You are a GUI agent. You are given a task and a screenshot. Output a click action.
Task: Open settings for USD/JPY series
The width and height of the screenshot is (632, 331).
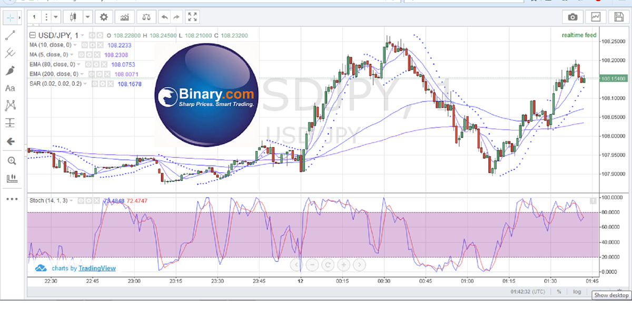(x=100, y=35)
